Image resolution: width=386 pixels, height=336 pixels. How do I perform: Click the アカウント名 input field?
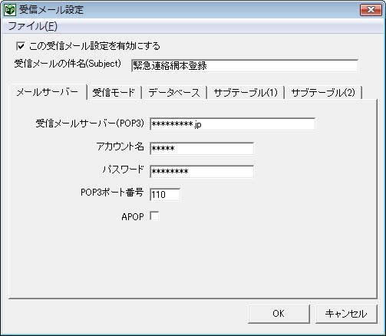[x=202, y=148]
